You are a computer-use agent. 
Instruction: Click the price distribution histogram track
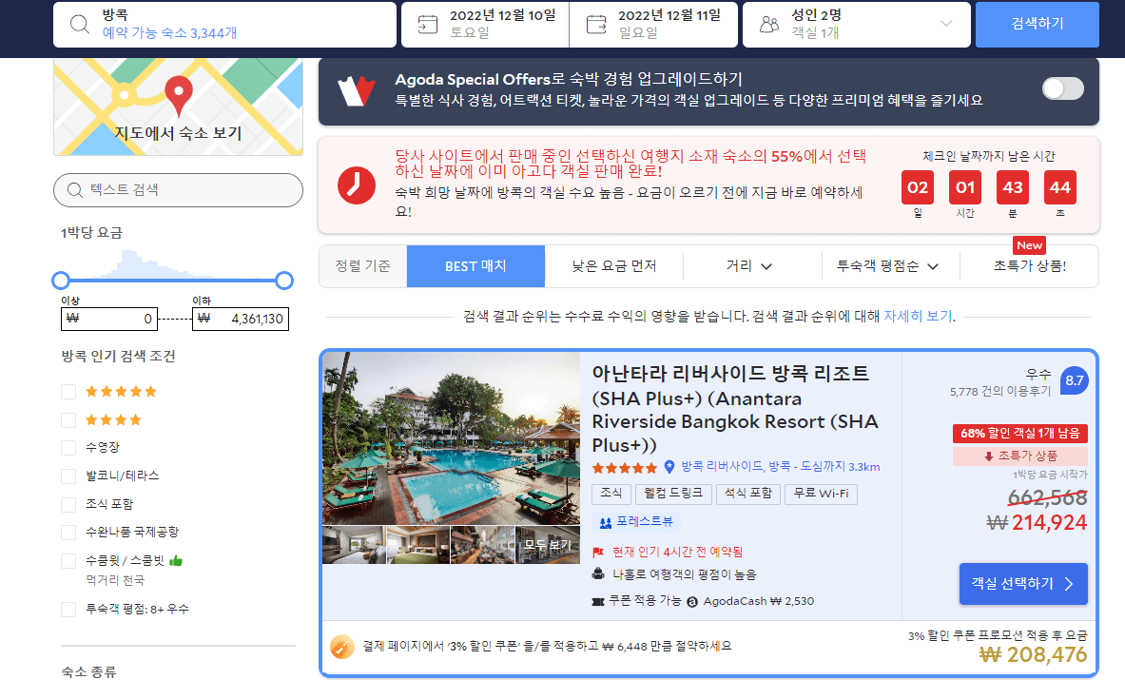(173, 264)
